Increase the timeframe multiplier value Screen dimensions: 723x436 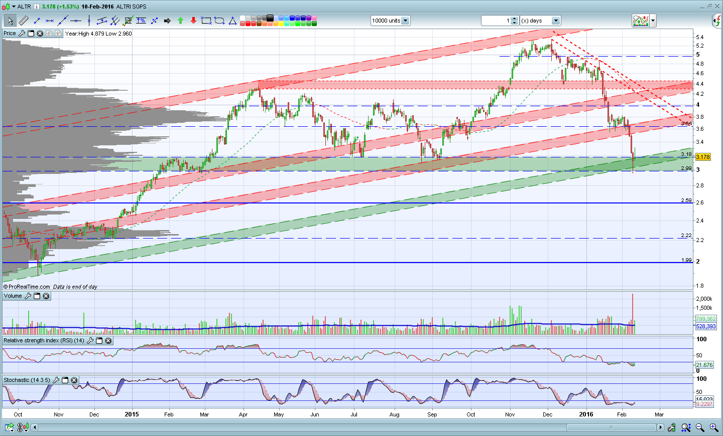click(514, 19)
